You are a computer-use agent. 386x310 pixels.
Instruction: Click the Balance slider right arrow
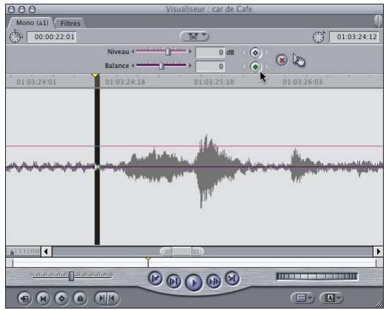tap(190, 66)
